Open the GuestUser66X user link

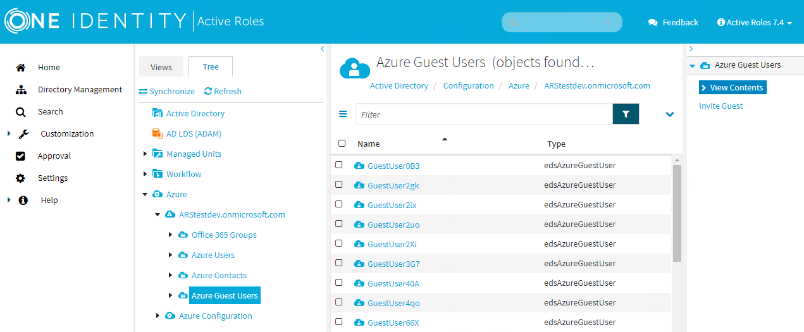click(x=393, y=323)
